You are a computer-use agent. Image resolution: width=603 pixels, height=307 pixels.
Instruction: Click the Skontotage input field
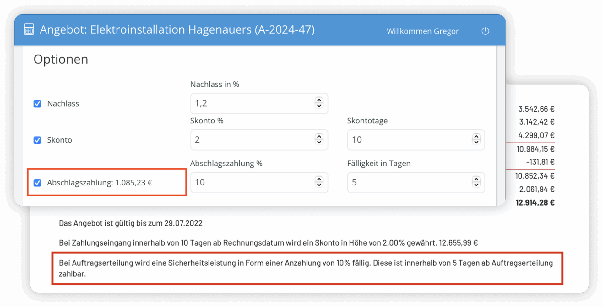click(x=416, y=140)
